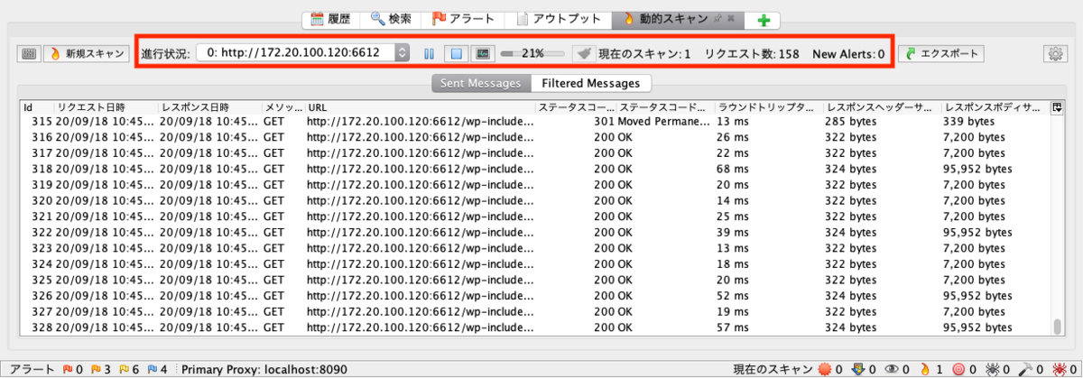Pin the 動的スキャン tab
1083x378 pixels.
point(718,18)
